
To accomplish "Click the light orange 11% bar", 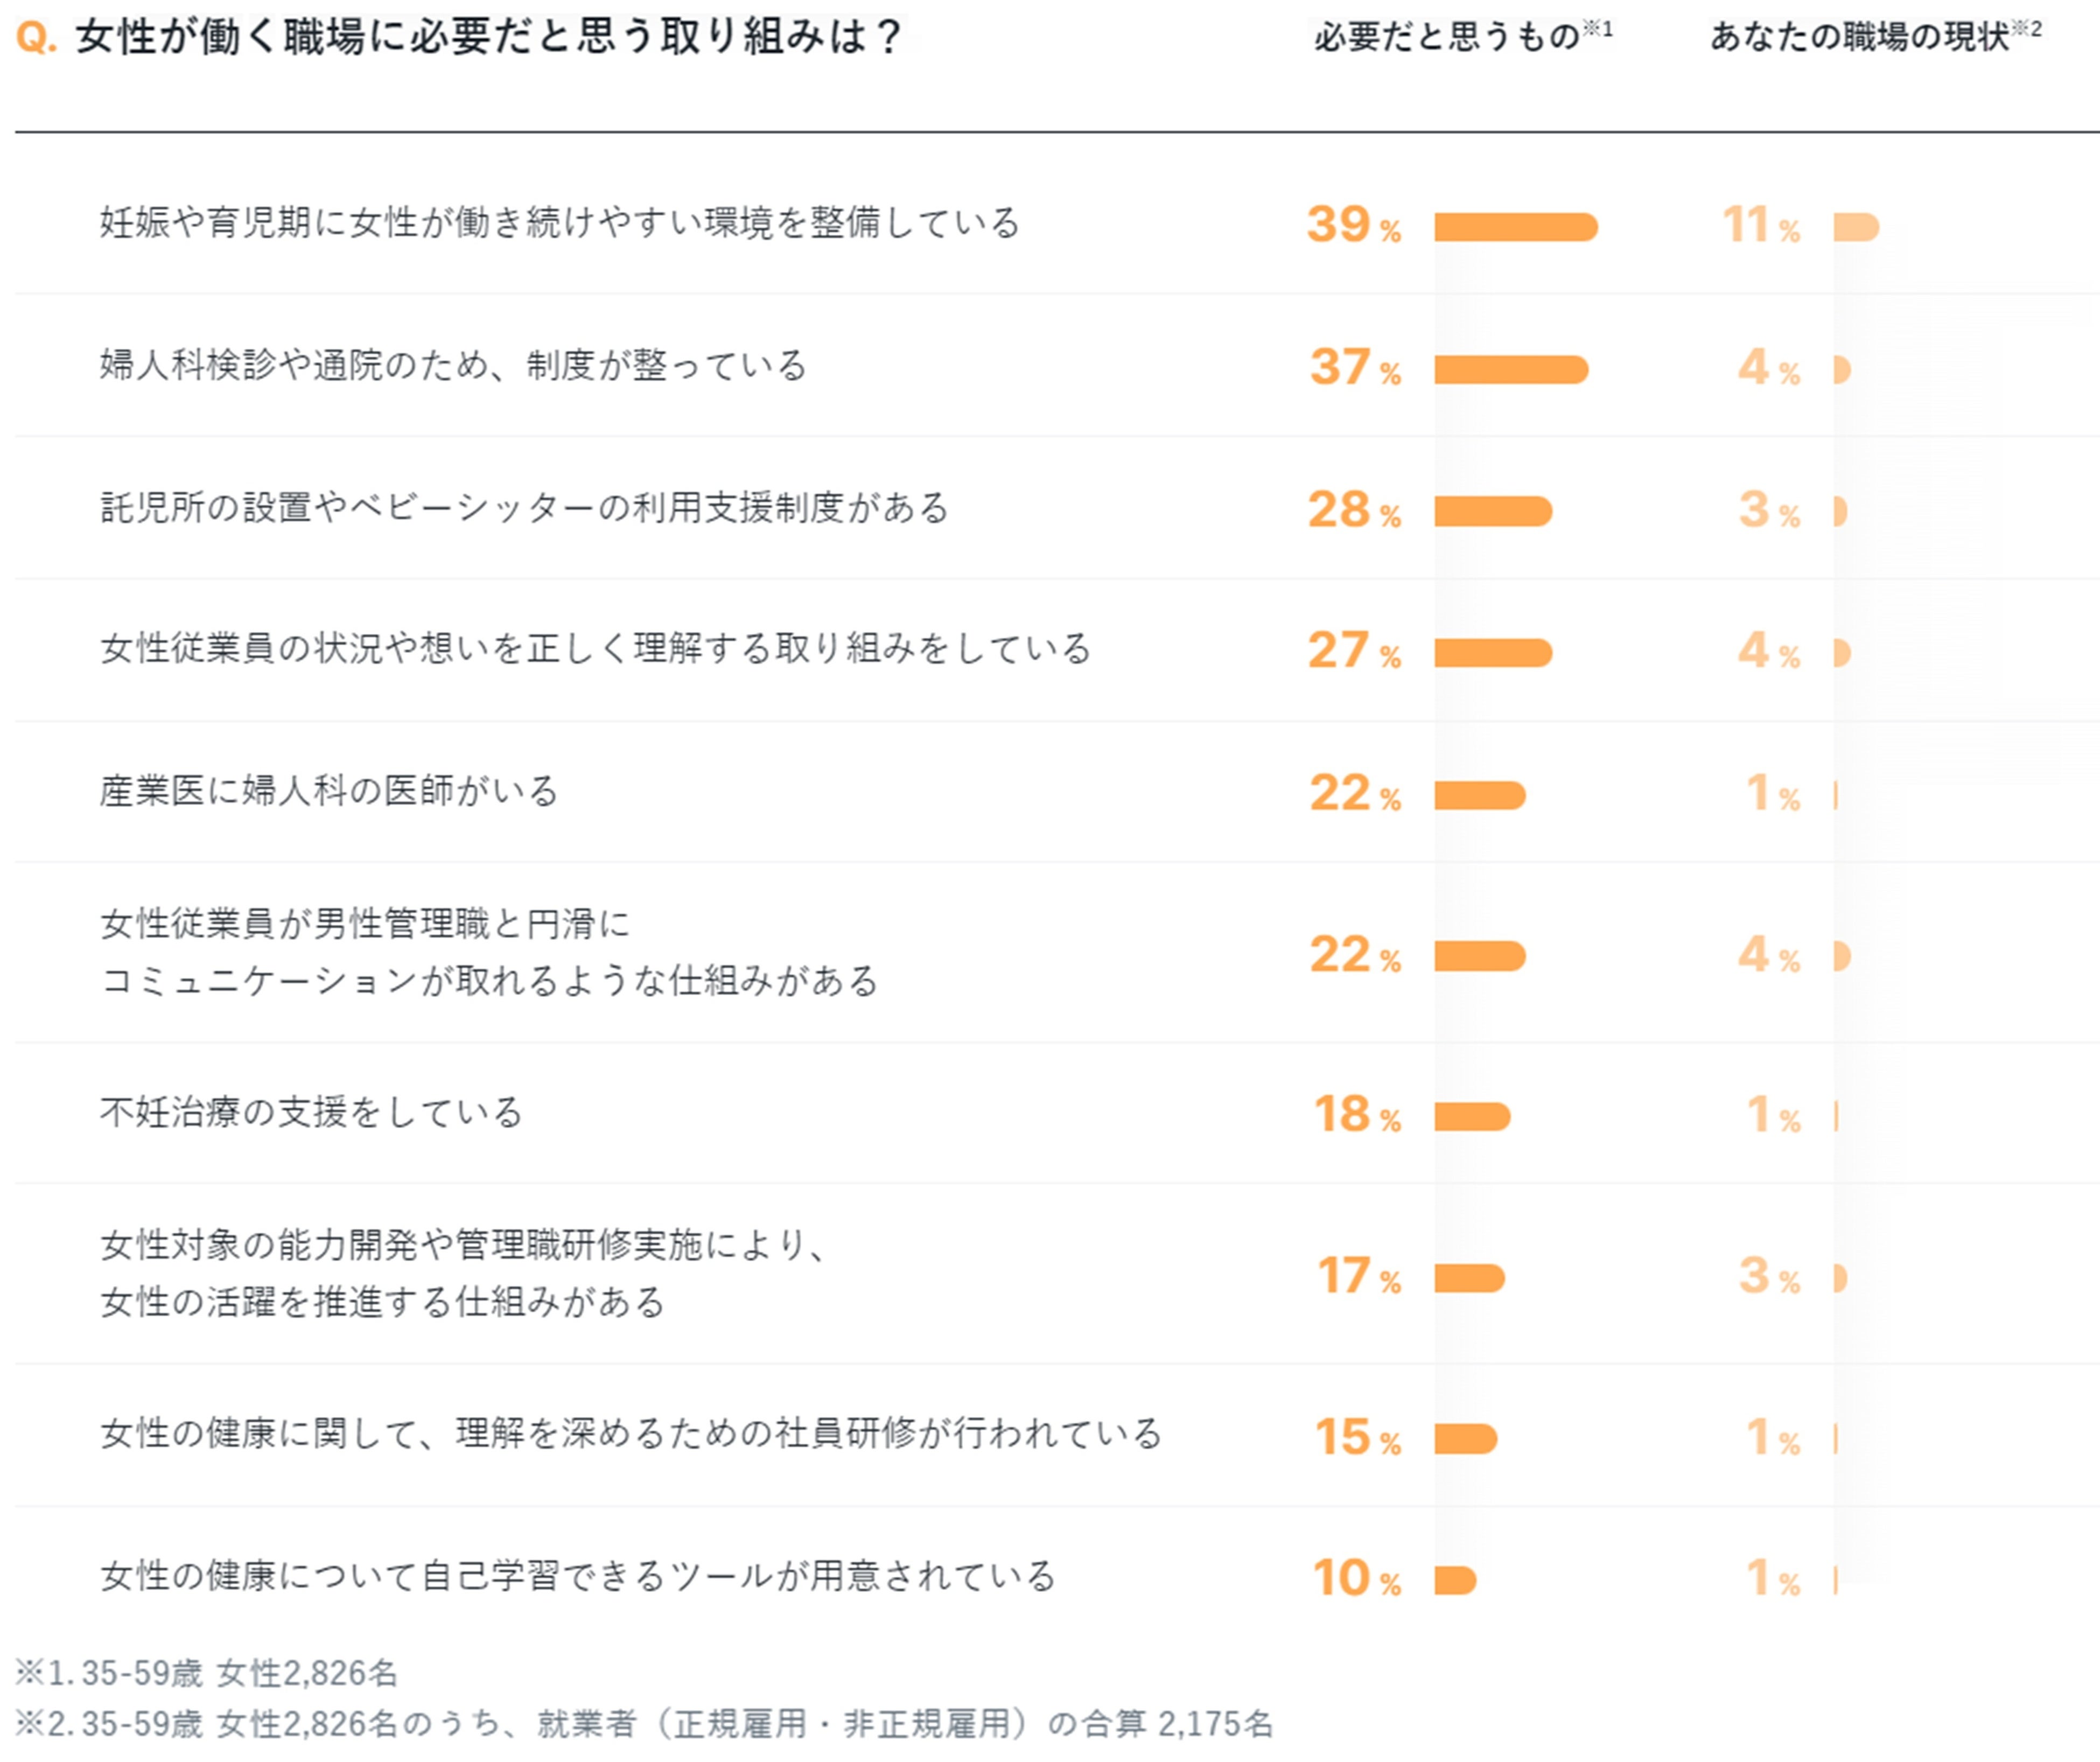I will (1856, 227).
